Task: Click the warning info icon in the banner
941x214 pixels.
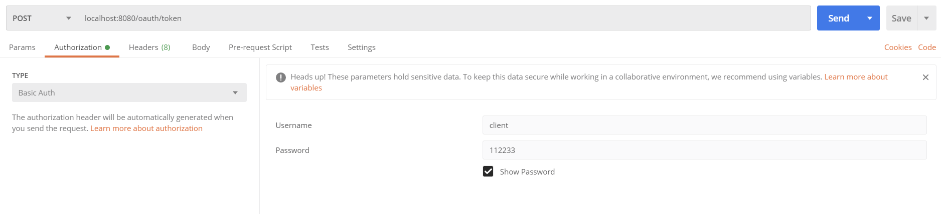Action: [x=281, y=77]
